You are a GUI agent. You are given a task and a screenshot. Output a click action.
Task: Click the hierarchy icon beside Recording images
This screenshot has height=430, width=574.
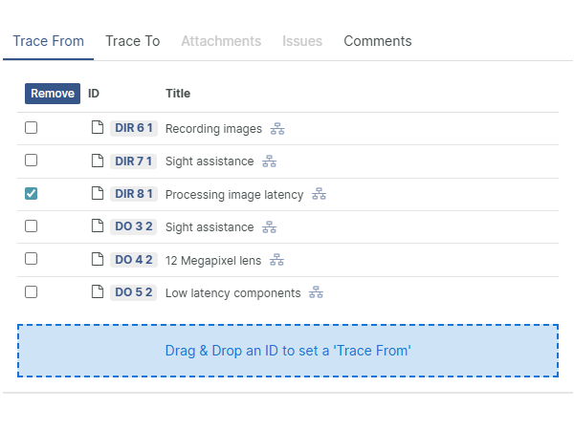278,128
